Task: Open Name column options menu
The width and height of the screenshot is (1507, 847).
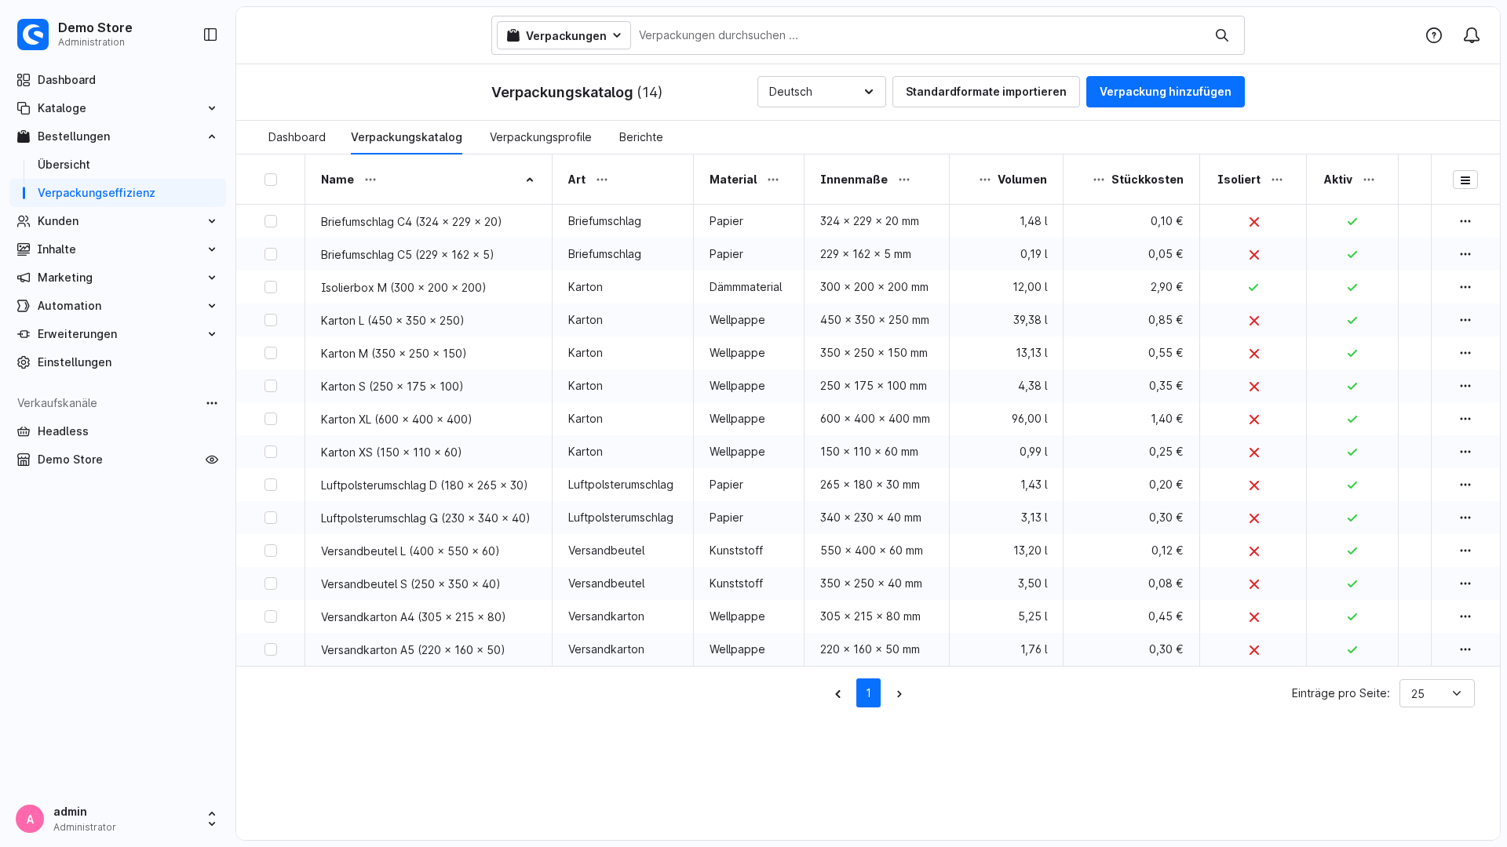Action: click(370, 180)
